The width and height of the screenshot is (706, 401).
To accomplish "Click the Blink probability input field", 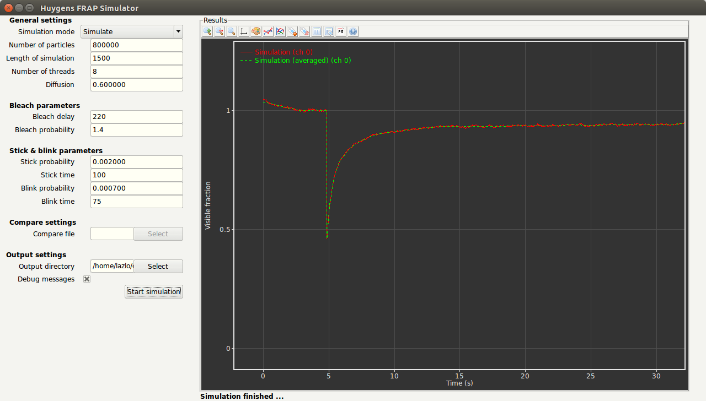I will 136,188.
